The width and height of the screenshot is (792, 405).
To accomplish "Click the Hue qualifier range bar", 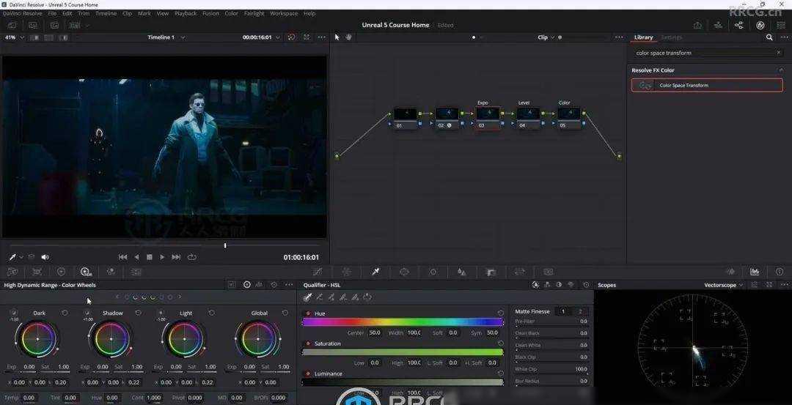I will tap(403, 322).
